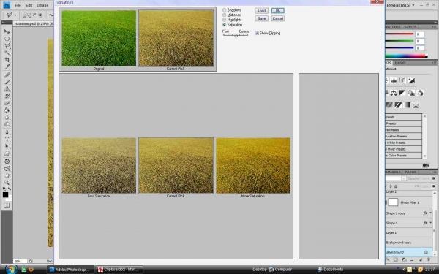The height and width of the screenshot is (274, 439).
Task: Select the Crop tool in toolbox
Action: pyautogui.click(x=7, y=60)
